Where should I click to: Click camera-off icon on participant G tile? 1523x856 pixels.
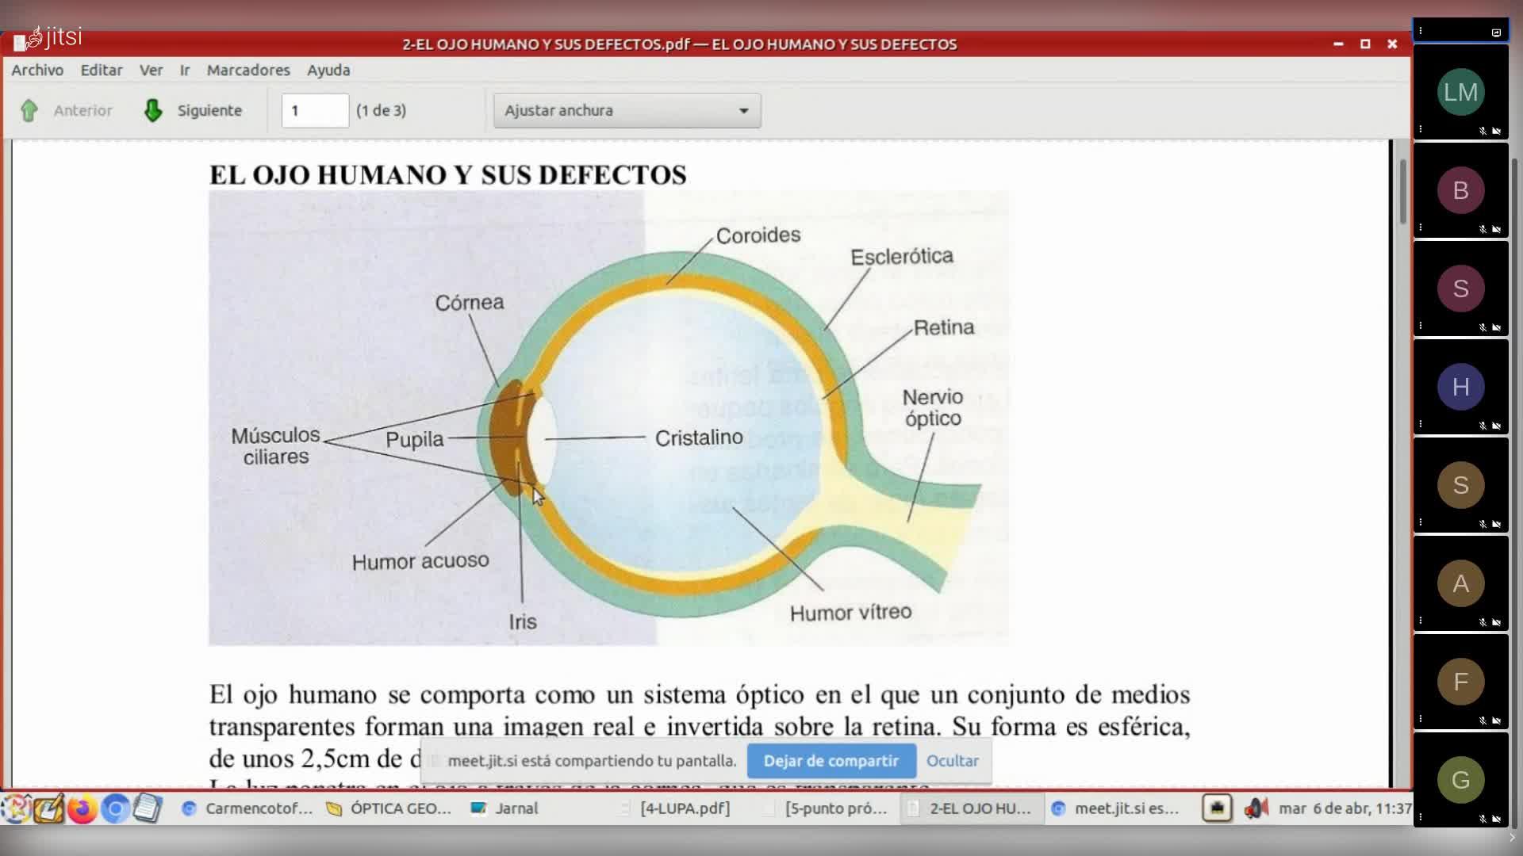click(x=1497, y=819)
